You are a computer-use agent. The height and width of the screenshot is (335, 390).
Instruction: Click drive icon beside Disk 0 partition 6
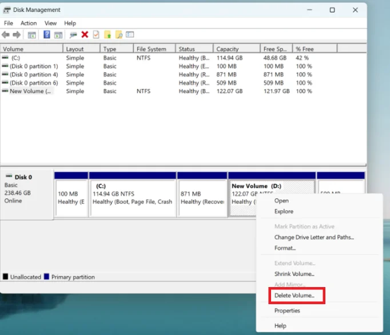[5, 82]
